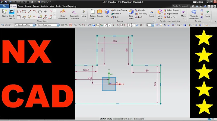Switch to the Render ribbon tab
Viewport: 217px width, 121px height.
pos(36,6)
